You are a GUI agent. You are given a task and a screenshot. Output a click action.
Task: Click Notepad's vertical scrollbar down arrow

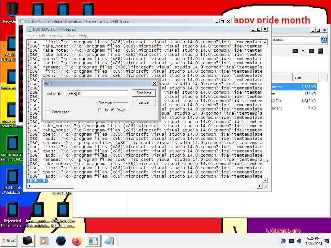coord(265,181)
